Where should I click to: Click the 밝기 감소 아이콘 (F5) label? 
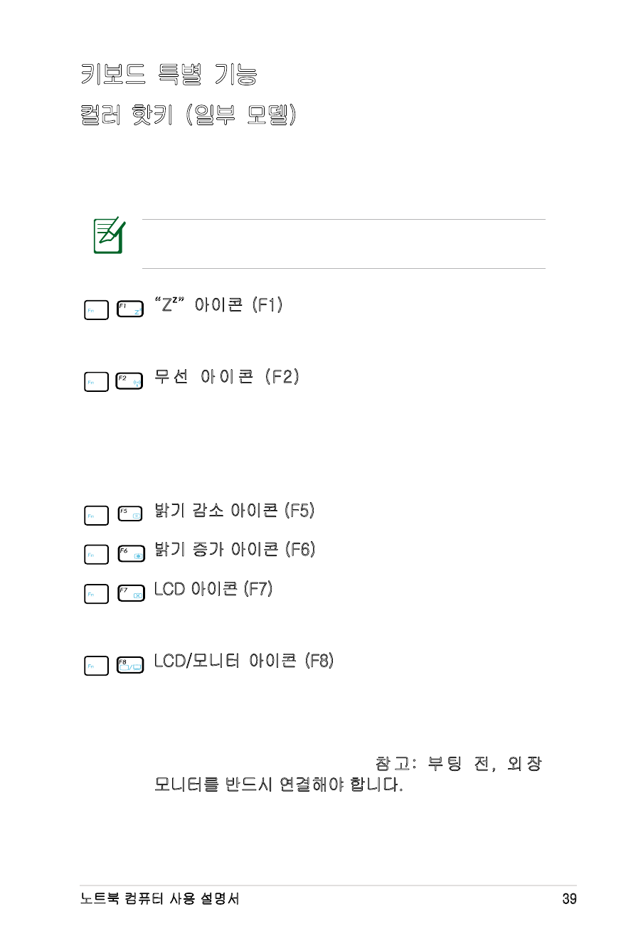235,510
